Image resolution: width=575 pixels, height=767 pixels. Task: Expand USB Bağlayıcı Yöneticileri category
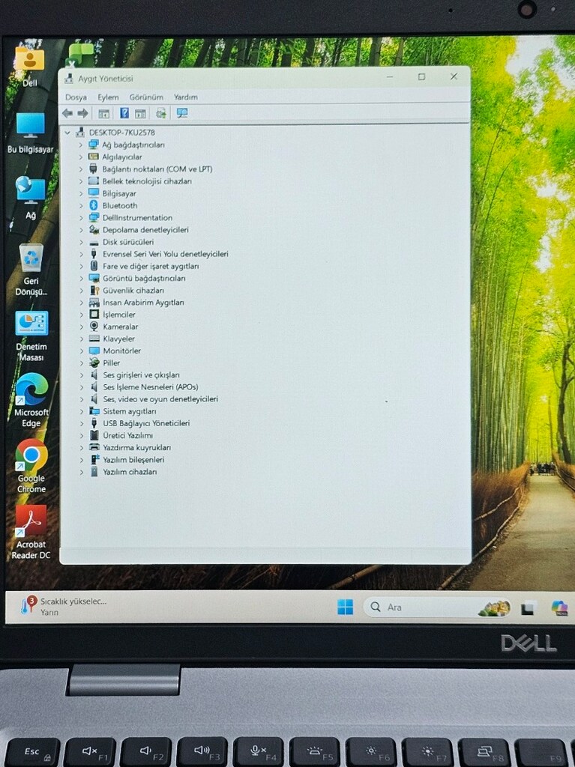point(81,423)
